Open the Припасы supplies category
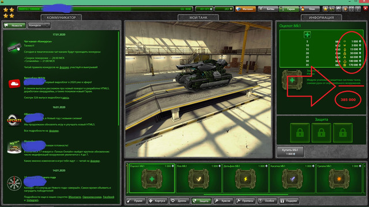The height and width of the screenshot is (207, 369). pyautogui.click(x=245, y=201)
